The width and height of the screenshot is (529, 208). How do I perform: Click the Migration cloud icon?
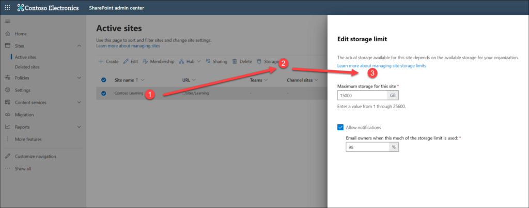(x=7, y=115)
